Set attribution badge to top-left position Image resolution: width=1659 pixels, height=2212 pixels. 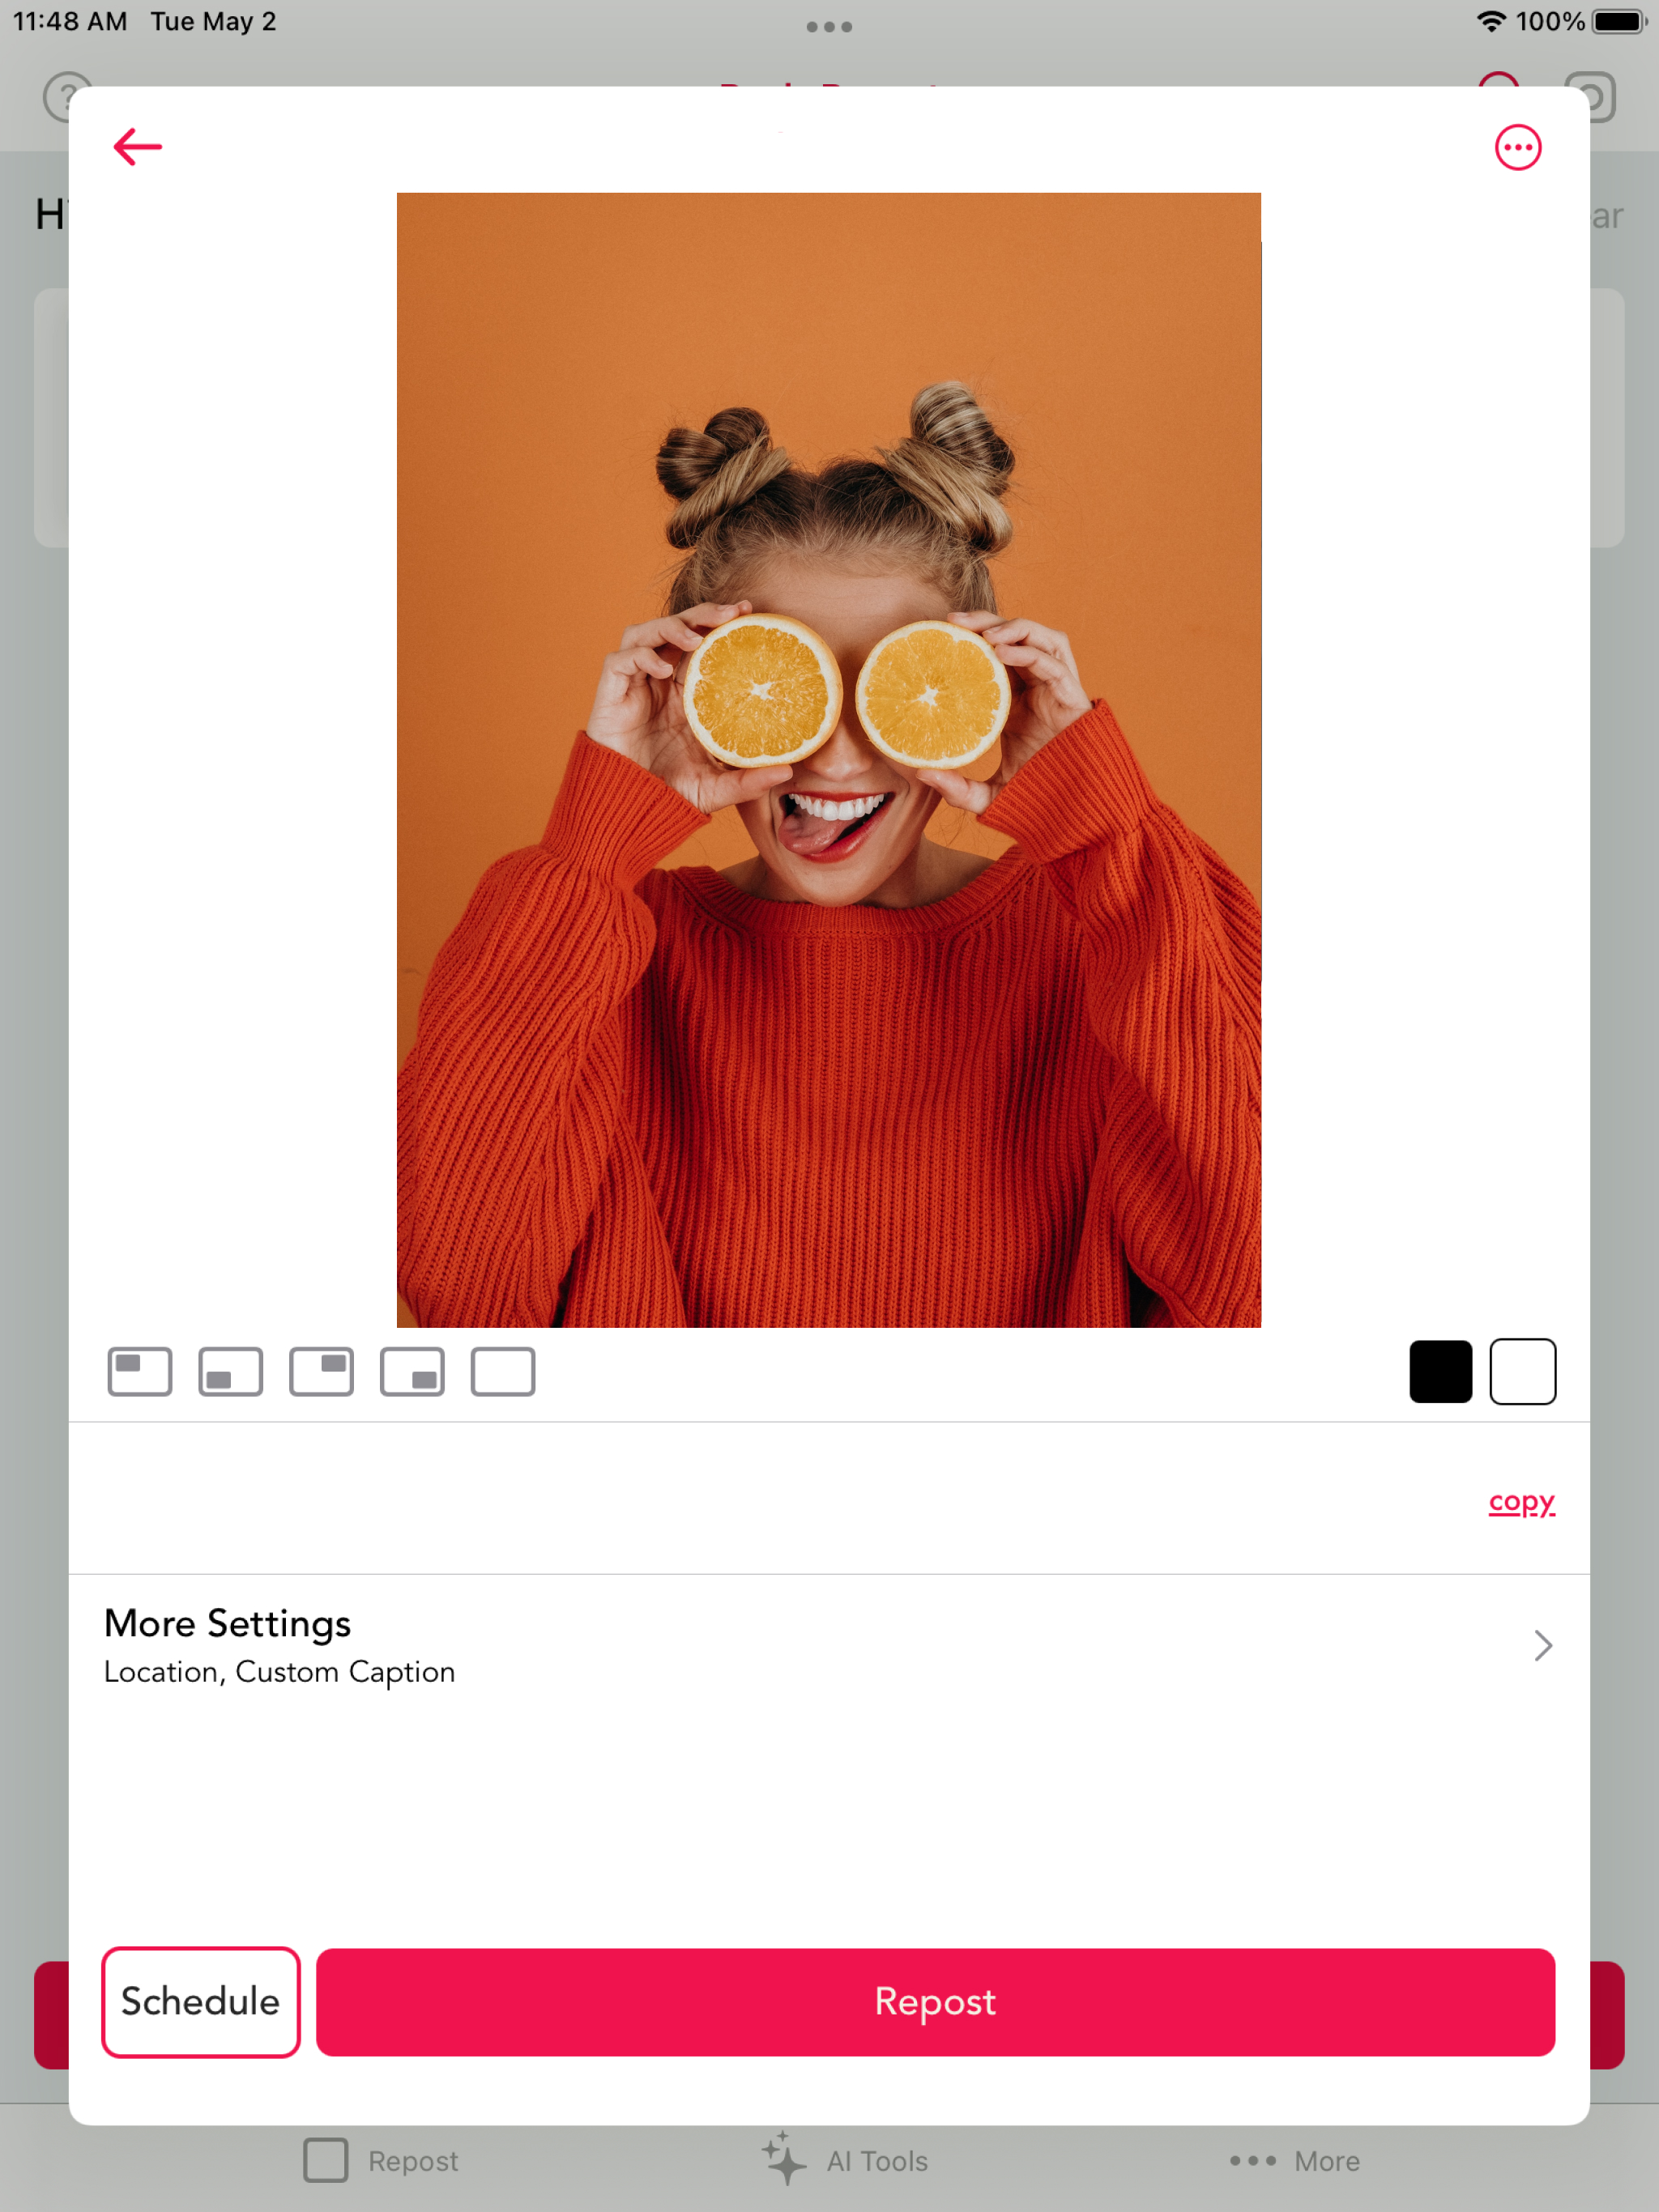(140, 1371)
